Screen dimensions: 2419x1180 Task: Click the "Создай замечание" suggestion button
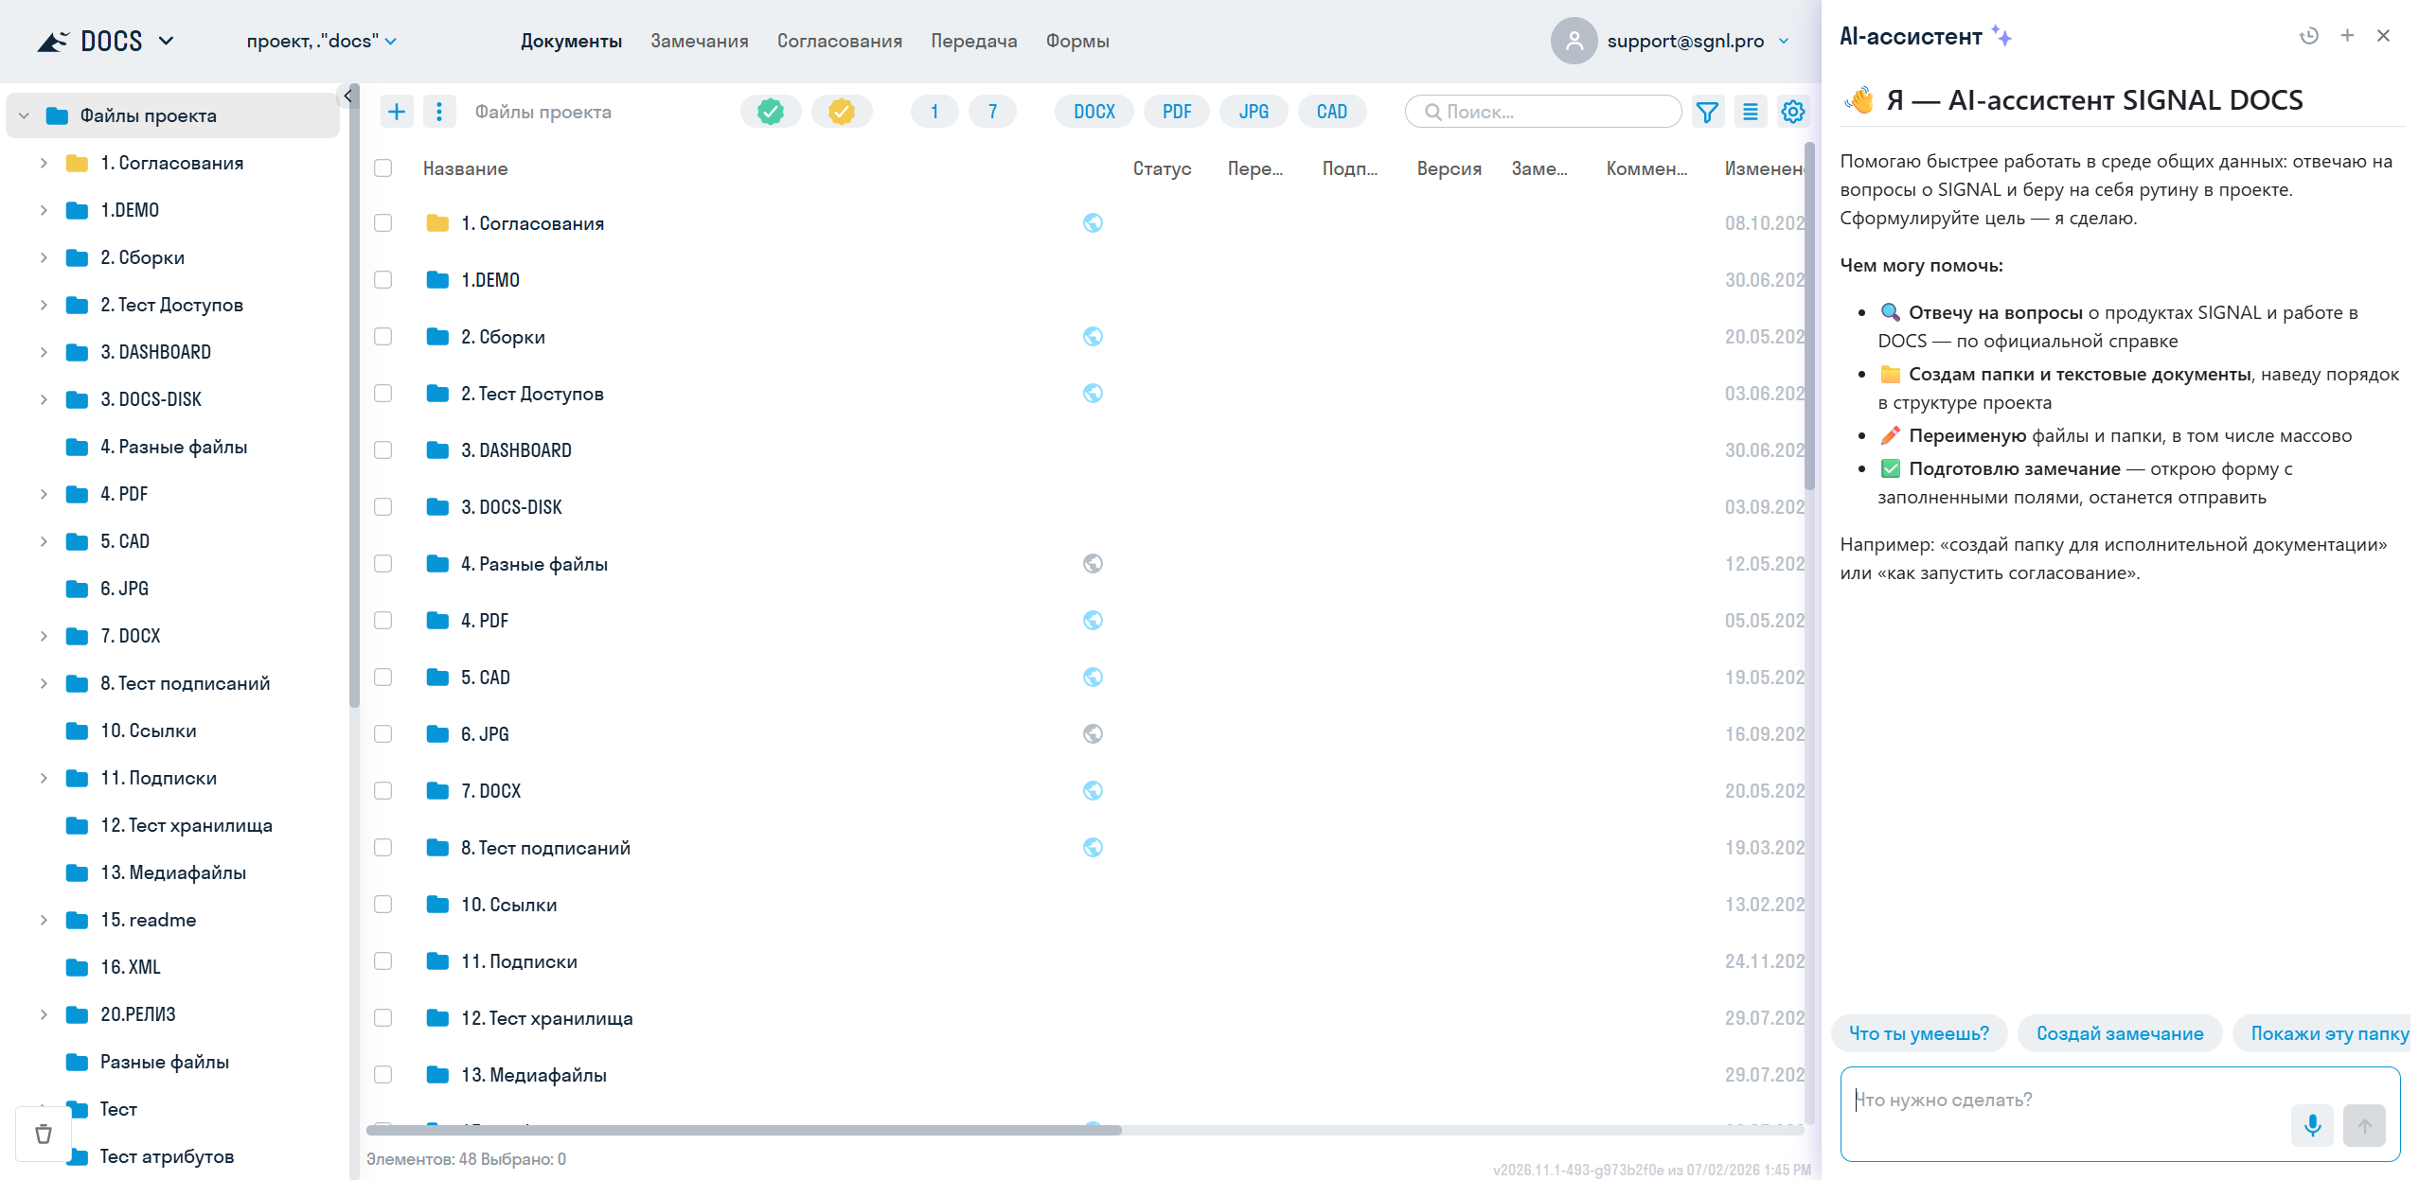point(2120,1033)
